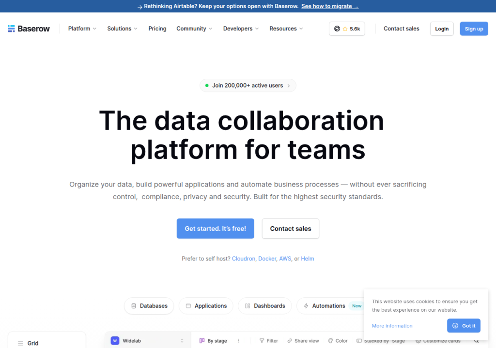
Task: Click Contact sales in the header
Action: (x=402, y=29)
